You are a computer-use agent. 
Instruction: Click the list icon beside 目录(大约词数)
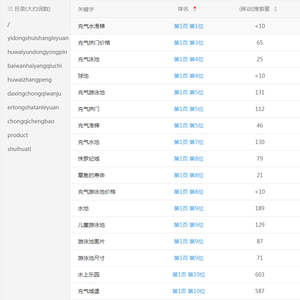pyautogui.click(x=10, y=9)
